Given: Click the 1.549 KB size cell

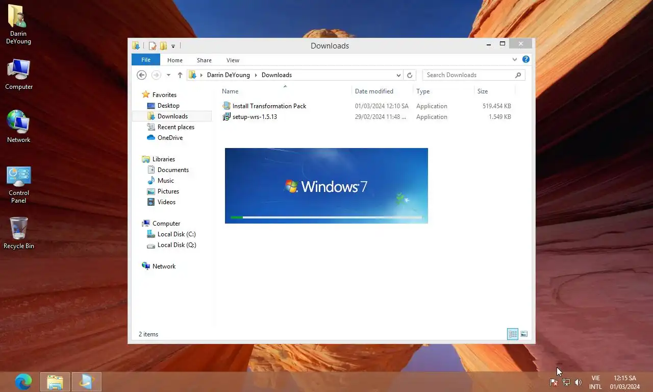Looking at the screenshot, I should tap(500, 117).
